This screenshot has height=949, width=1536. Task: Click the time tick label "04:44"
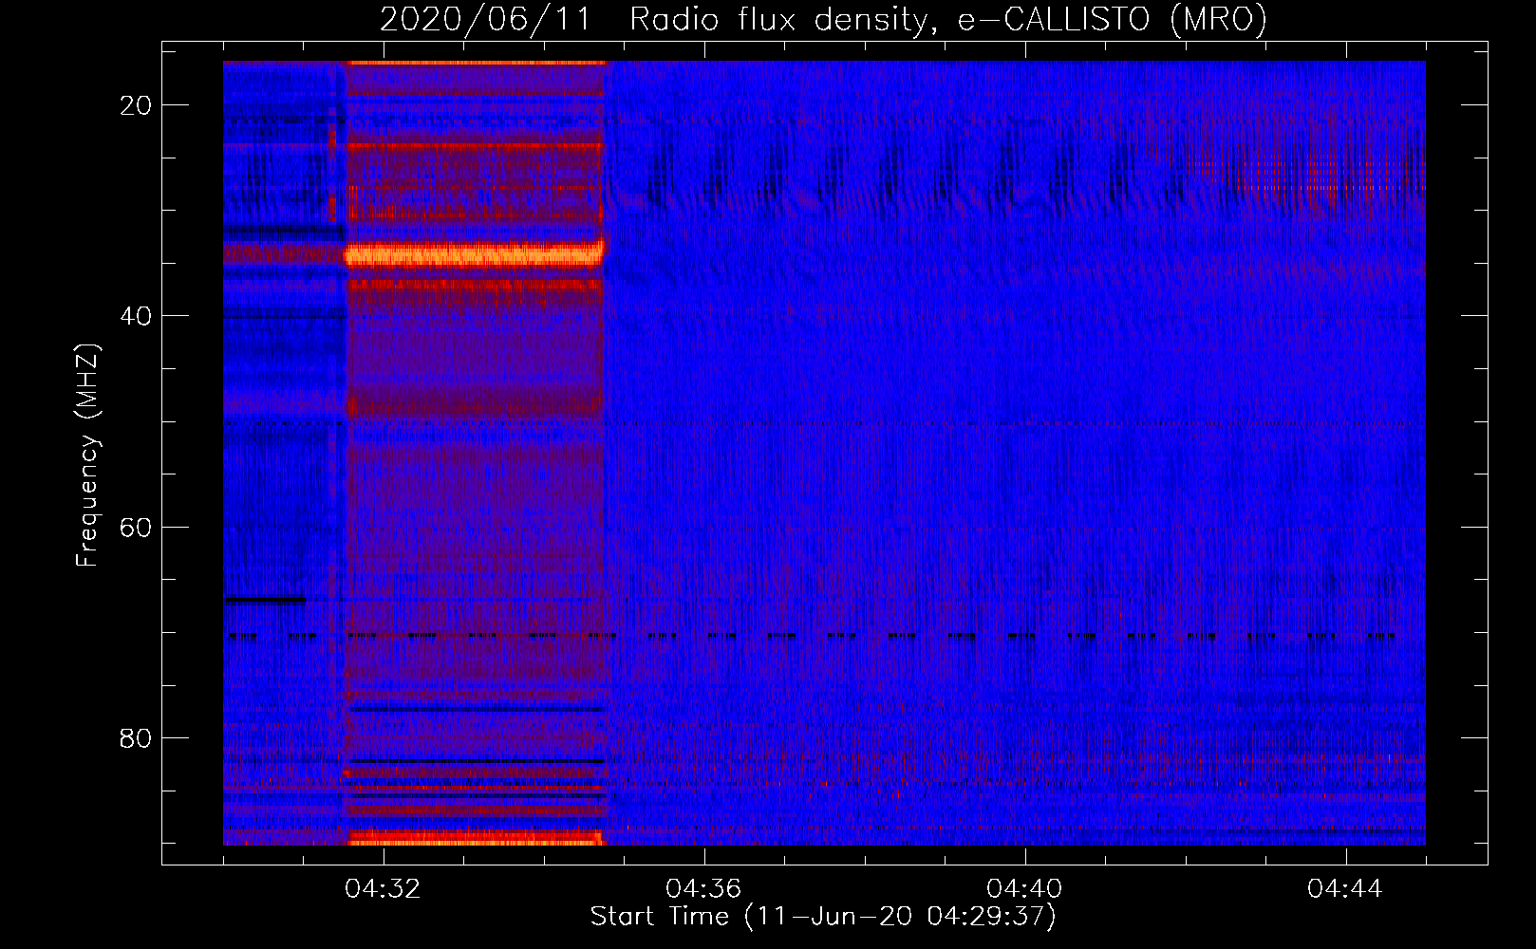1345,888
